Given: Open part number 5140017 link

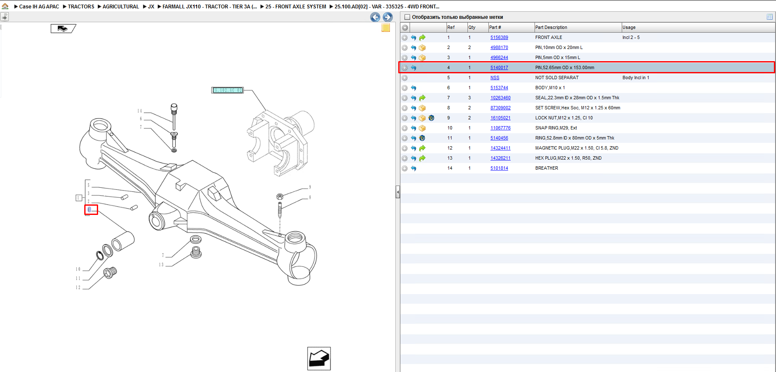Looking at the screenshot, I should (x=499, y=67).
